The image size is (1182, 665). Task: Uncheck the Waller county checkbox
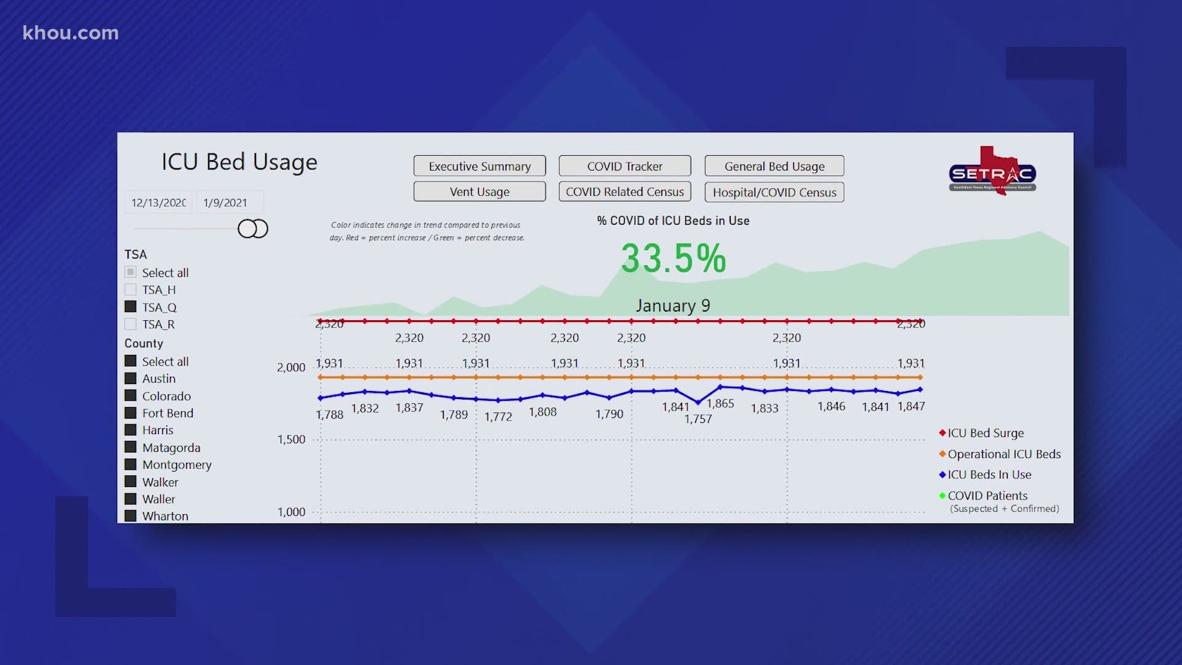coord(131,499)
